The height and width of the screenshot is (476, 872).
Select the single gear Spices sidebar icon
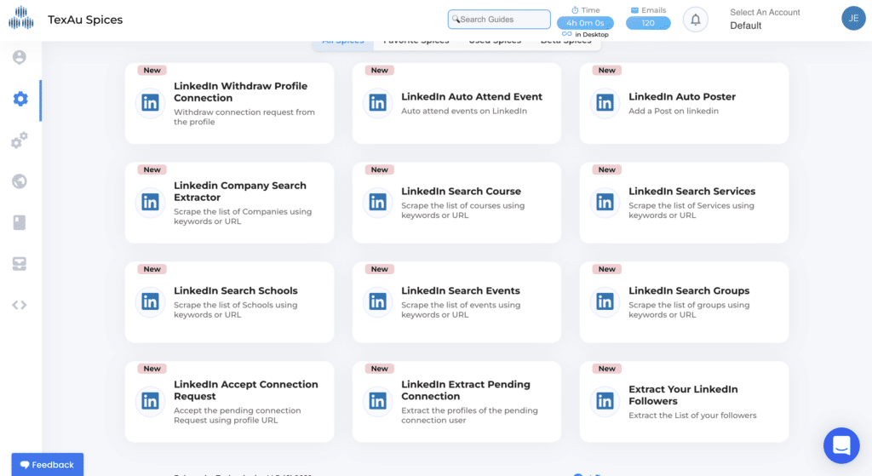20,99
